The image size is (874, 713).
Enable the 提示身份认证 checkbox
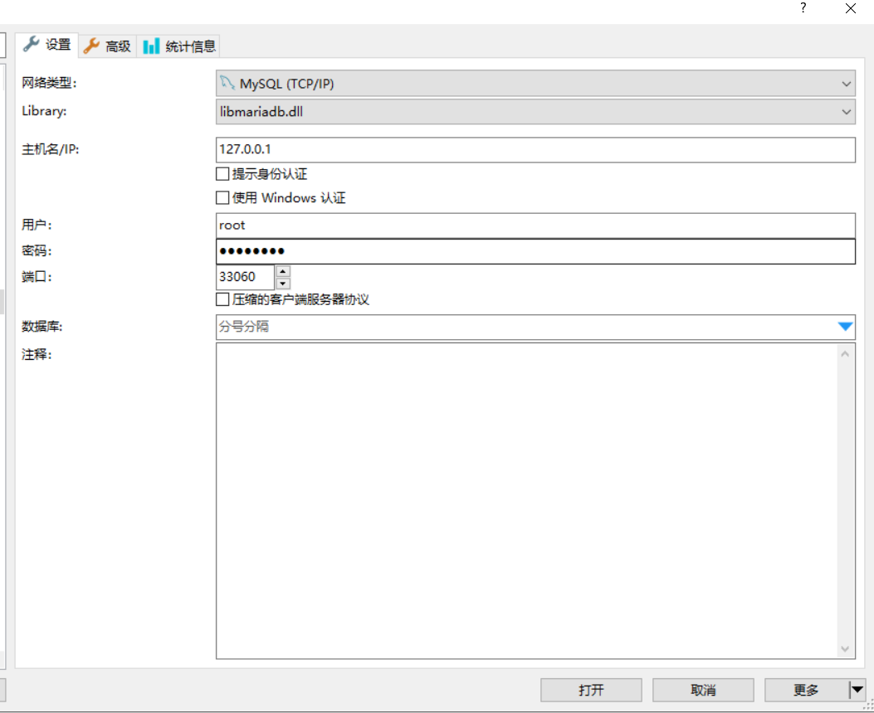(x=222, y=173)
